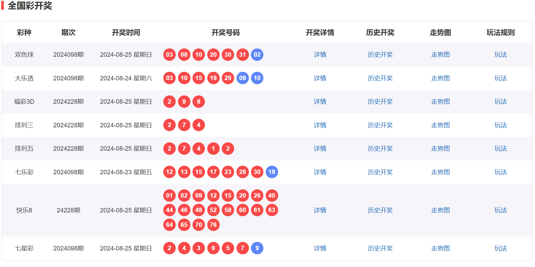Viewport: 535px width, 267px height.
Task: Click date 2024-08-24 星期六 cell
Action: point(126,78)
